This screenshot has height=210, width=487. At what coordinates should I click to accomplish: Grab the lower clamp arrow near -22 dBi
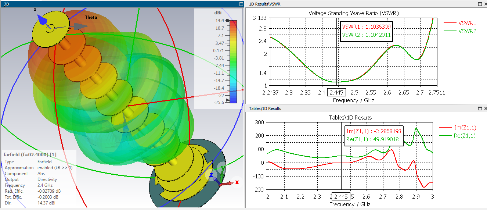click(228, 100)
